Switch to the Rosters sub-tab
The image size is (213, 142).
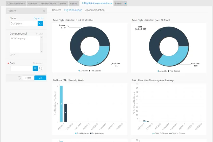(x=57, y=10)
